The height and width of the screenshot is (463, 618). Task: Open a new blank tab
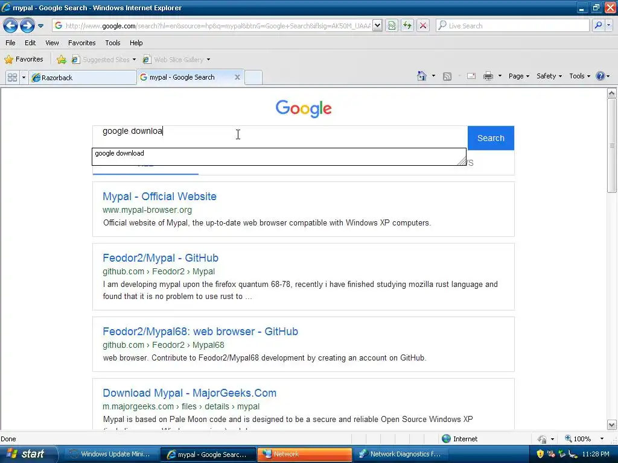click(253, 78)
